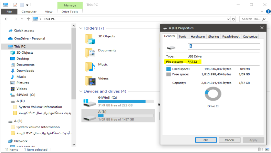Click navigation pane scrollbar up arrow
The image size is (271, 153).
click(x=74, y=26)
